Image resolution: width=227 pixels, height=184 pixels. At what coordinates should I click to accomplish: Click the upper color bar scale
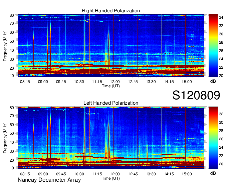click(213, 46)
